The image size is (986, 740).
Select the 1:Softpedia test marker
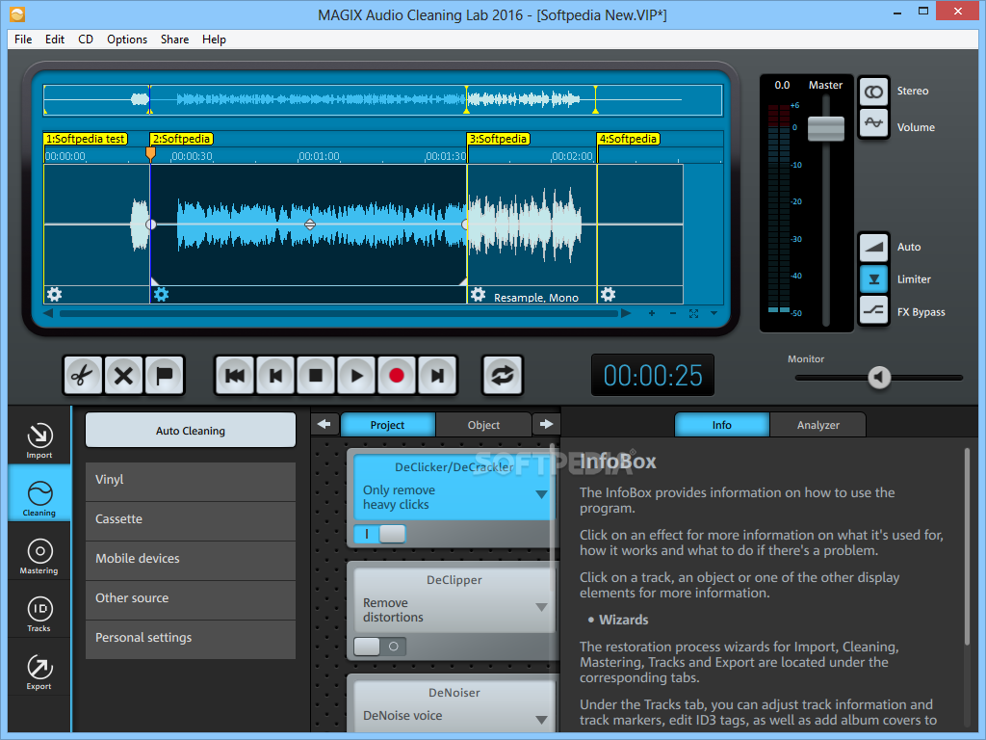click(86, 139)
